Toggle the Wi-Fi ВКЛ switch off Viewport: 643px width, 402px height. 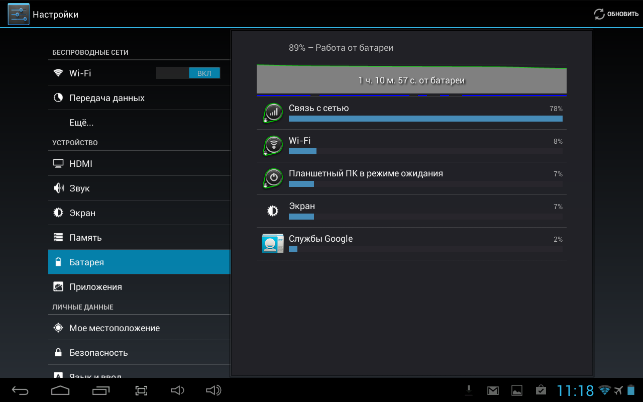pos(188,73)
